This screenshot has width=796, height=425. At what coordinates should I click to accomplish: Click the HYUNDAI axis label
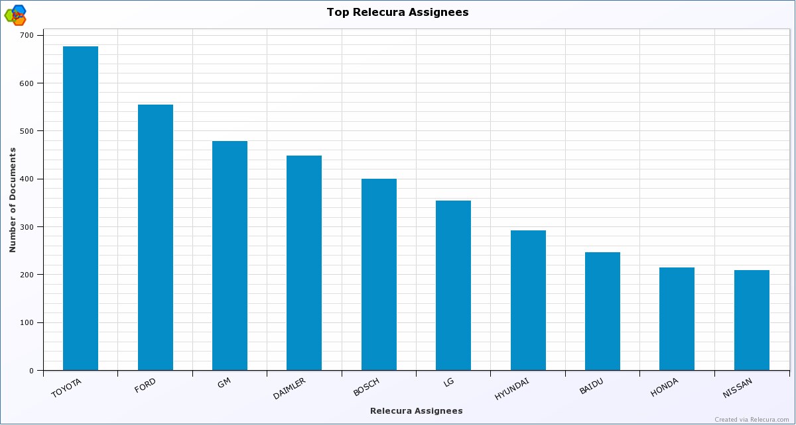pyautogui.click(x=512, y=389)
